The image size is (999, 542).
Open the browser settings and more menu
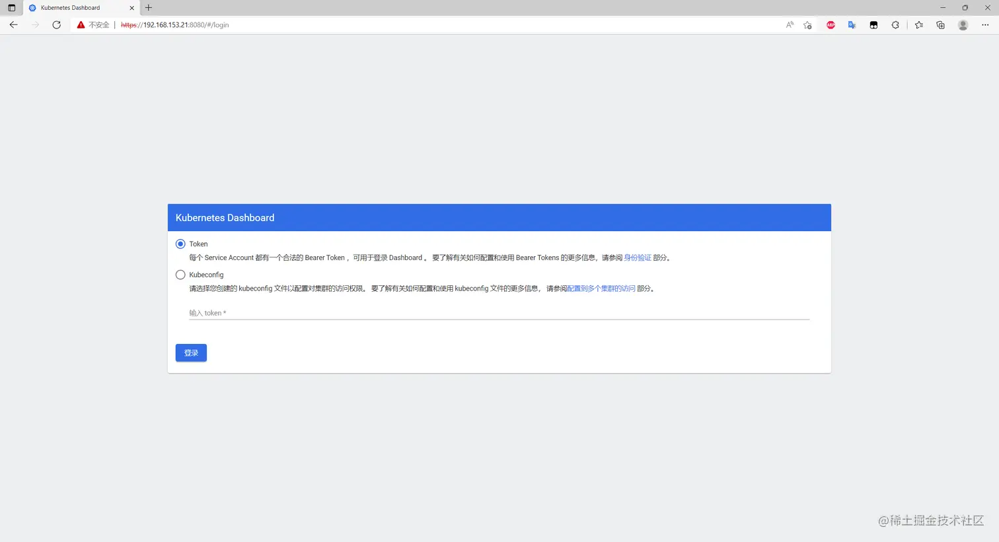click(985, 25)
